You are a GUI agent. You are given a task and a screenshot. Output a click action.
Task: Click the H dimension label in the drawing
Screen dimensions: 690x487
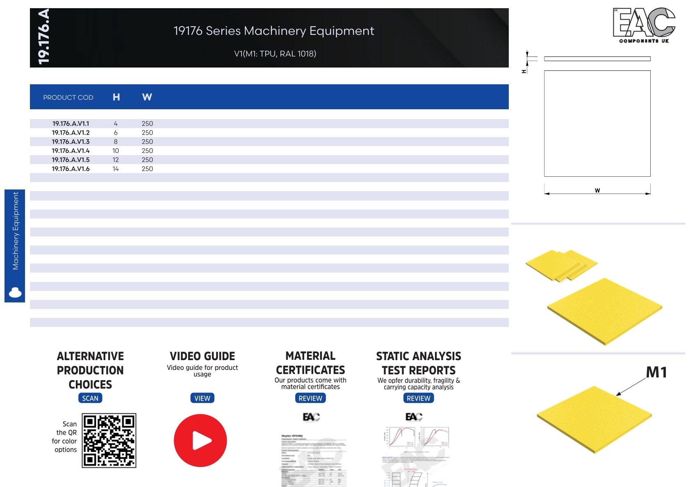[x=524, y=72]
